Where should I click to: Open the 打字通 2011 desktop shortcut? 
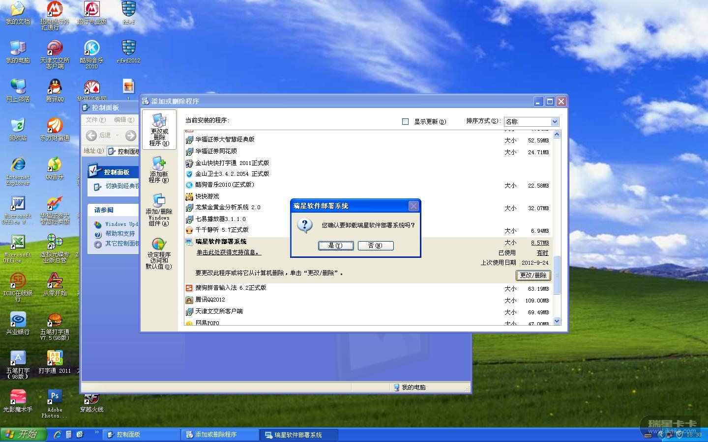[x=55, y=362]
